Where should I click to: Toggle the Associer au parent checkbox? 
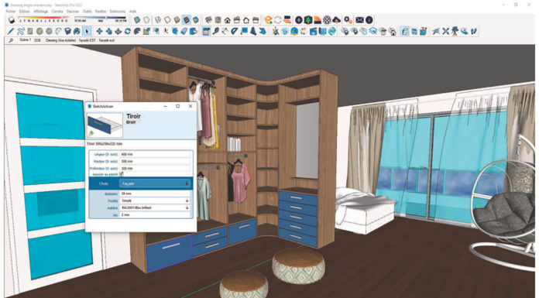(121, 174)
